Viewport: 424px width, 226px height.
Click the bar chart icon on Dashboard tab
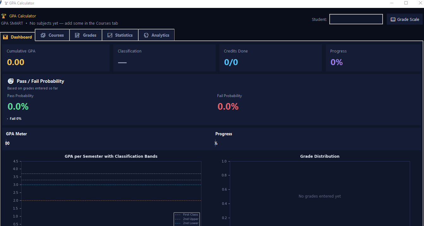5,37
